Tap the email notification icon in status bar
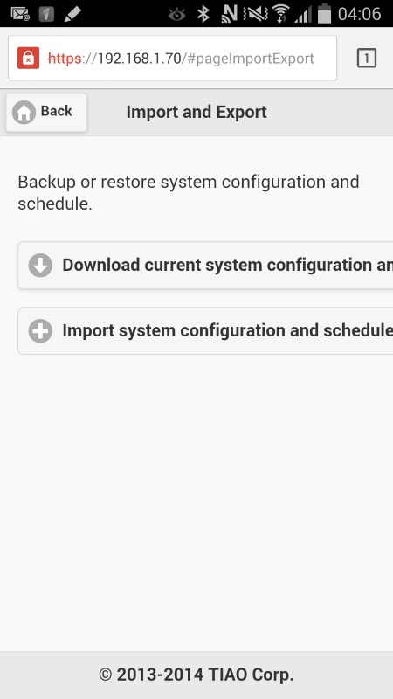 click(x=19, y=14)
